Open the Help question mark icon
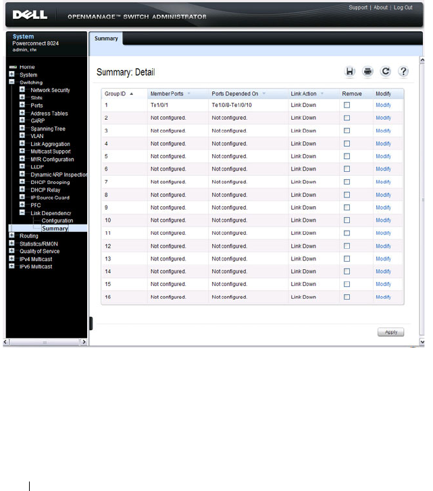Image resolution: width=433 pixels, height=491 pixels. [x=403, y=72]
